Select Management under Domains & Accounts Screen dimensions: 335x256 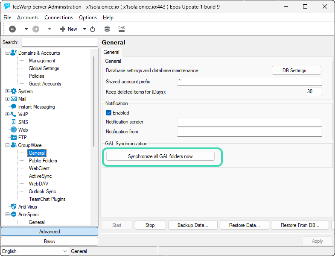(x=42, y=61)
